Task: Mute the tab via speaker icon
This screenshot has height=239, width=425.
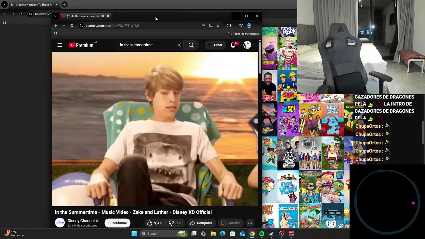Action: (102, 16)
